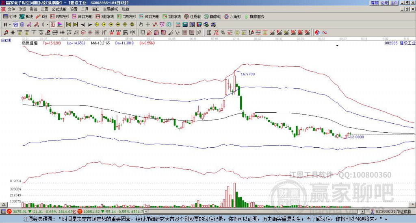Screen dimensions: 416x223
Task: Open the 赢家轮 wheel tool
Action: [212, 16]
